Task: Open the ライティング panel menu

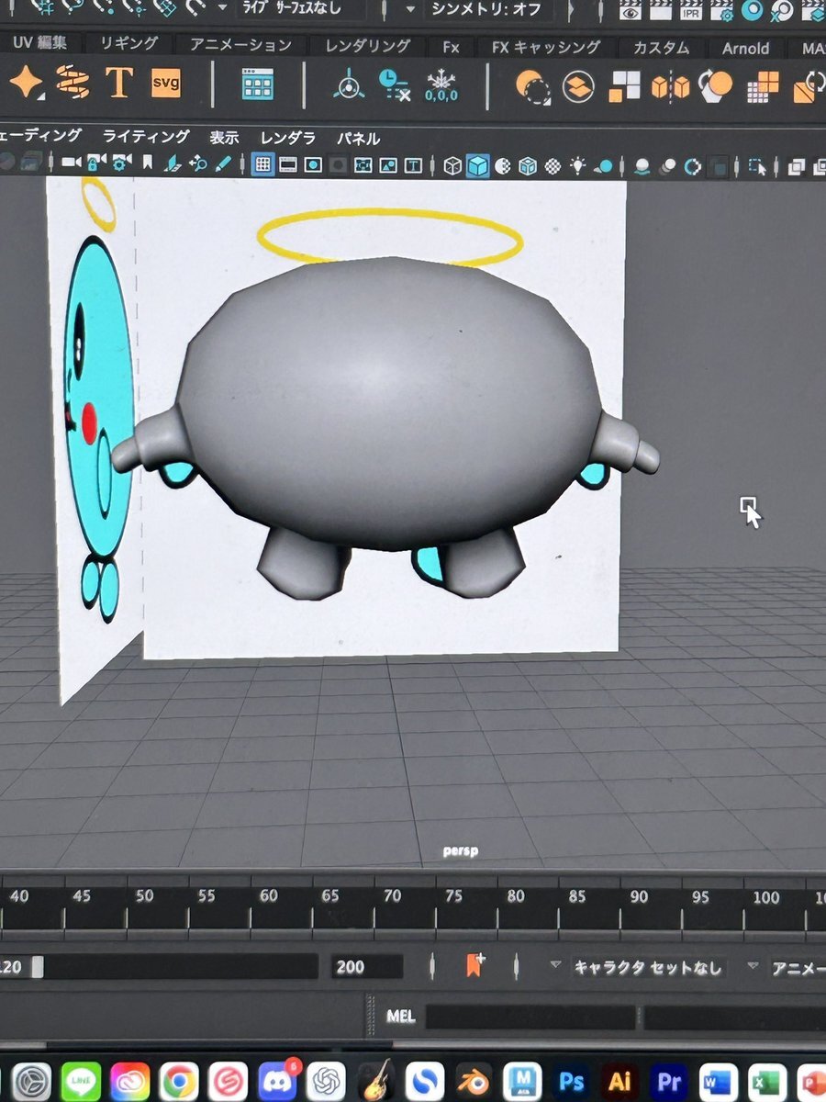Action: [146, 136]
